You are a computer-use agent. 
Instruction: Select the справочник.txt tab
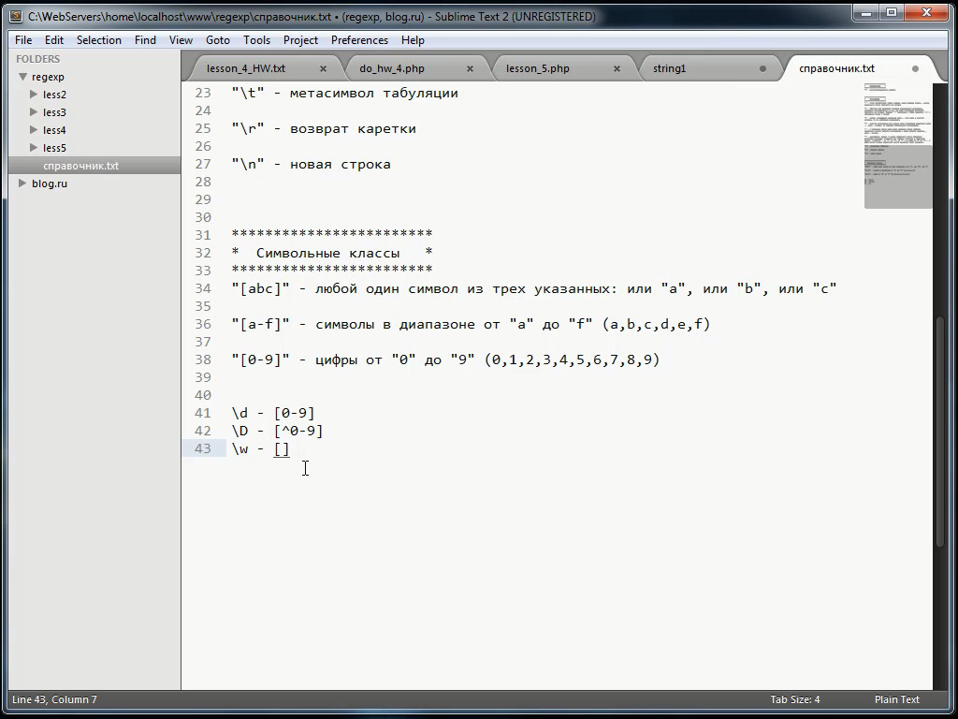click(x=836, y=68)
